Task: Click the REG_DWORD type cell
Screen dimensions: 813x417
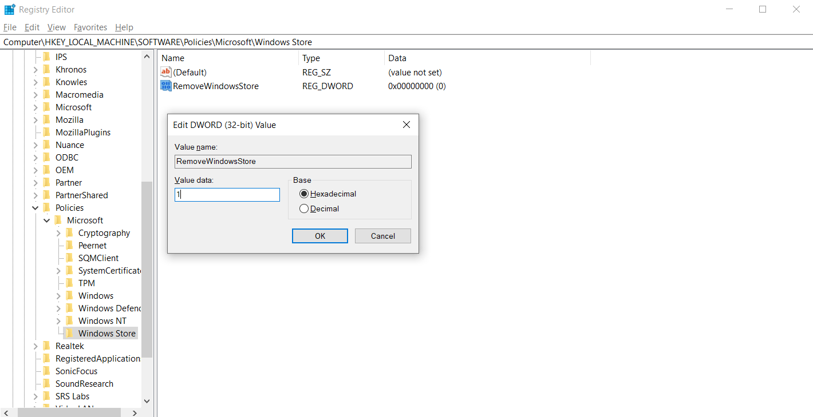Action: point(327,86)
